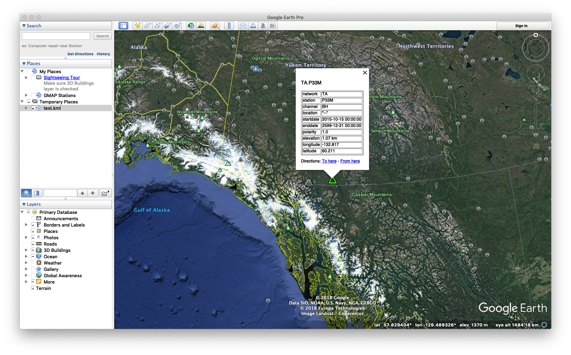
Task: Click the green triangle station marker below balloon
Action: coord(332,180)
